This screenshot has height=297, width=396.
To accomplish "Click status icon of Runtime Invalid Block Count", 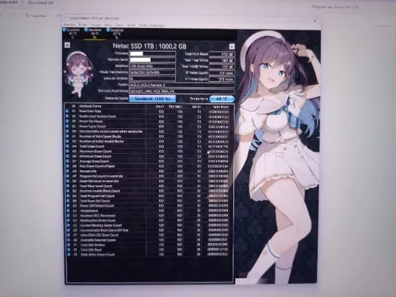I will pos(68,191).
